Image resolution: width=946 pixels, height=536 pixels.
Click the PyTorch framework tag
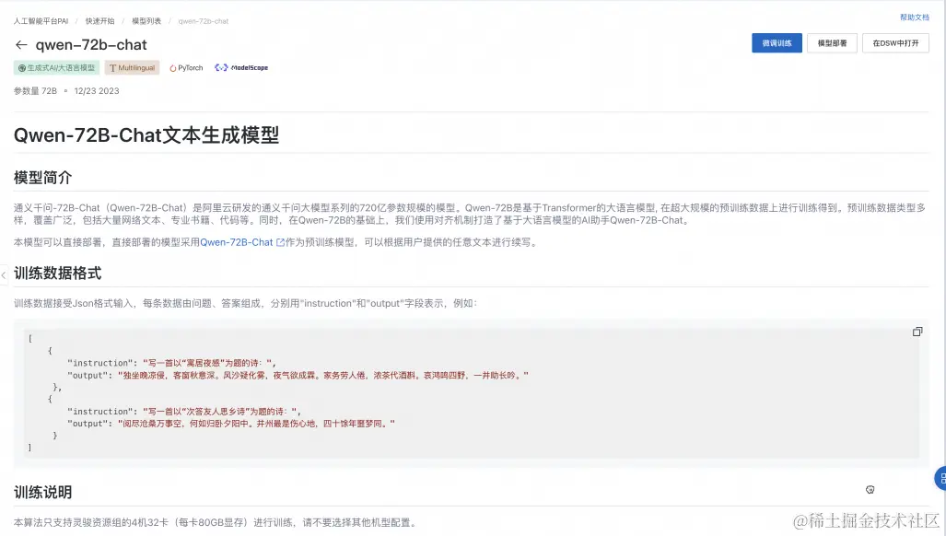click(x=186, y=68)
